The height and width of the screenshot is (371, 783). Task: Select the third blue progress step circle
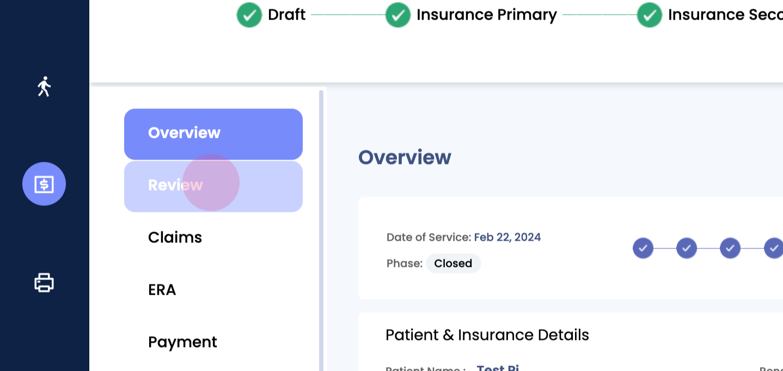(x=730, y=248)
